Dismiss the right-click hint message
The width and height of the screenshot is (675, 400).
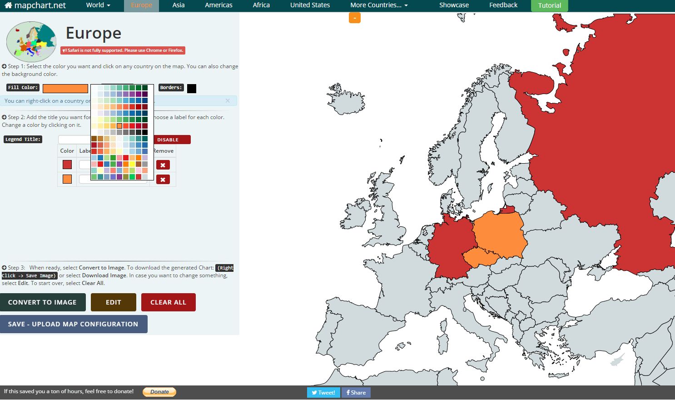point(228,100)
